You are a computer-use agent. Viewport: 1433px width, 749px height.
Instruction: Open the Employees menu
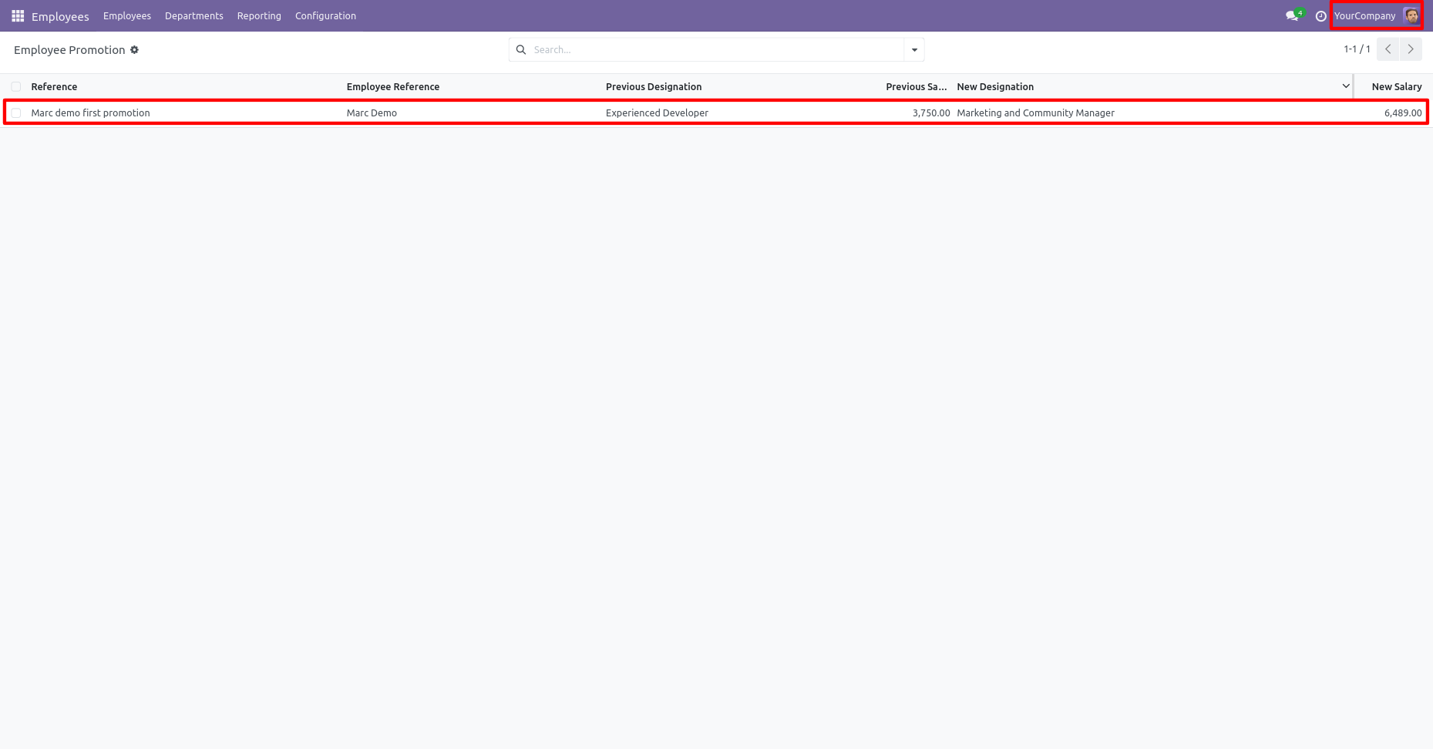127,15
